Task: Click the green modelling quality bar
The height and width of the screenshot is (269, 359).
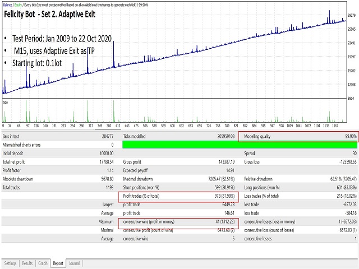Action: [x=240, y=145]
